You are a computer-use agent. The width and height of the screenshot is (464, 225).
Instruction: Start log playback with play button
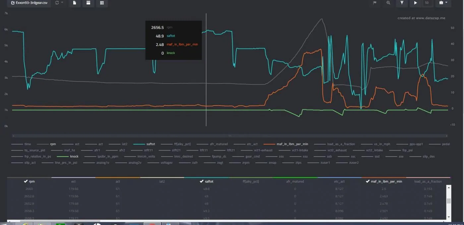(415, 3)
